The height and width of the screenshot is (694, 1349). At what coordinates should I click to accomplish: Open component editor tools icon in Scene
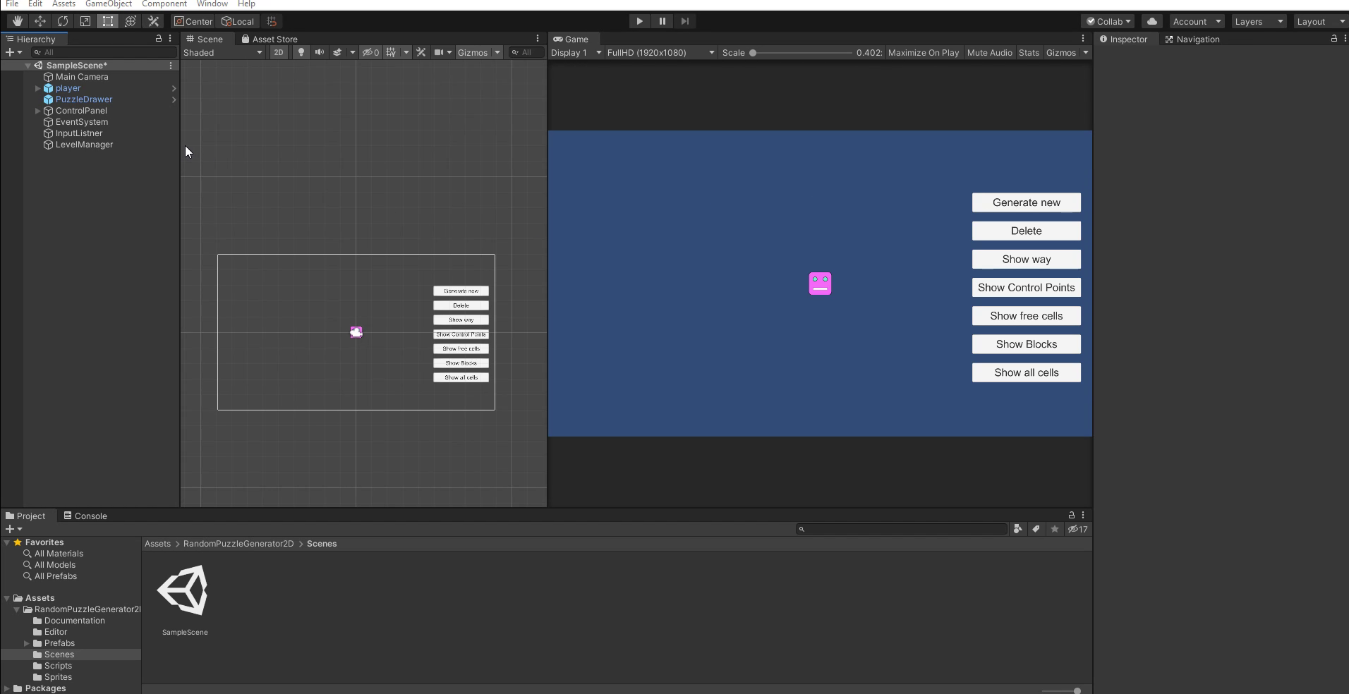coord(421,52)
